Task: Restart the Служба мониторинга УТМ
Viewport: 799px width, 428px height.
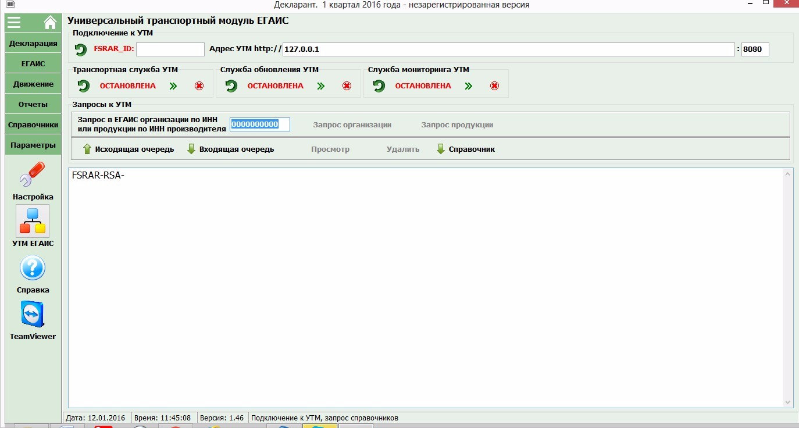Action: click(x=379, y=86)
